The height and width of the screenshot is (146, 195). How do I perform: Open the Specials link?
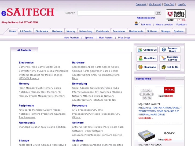(89, 38)
